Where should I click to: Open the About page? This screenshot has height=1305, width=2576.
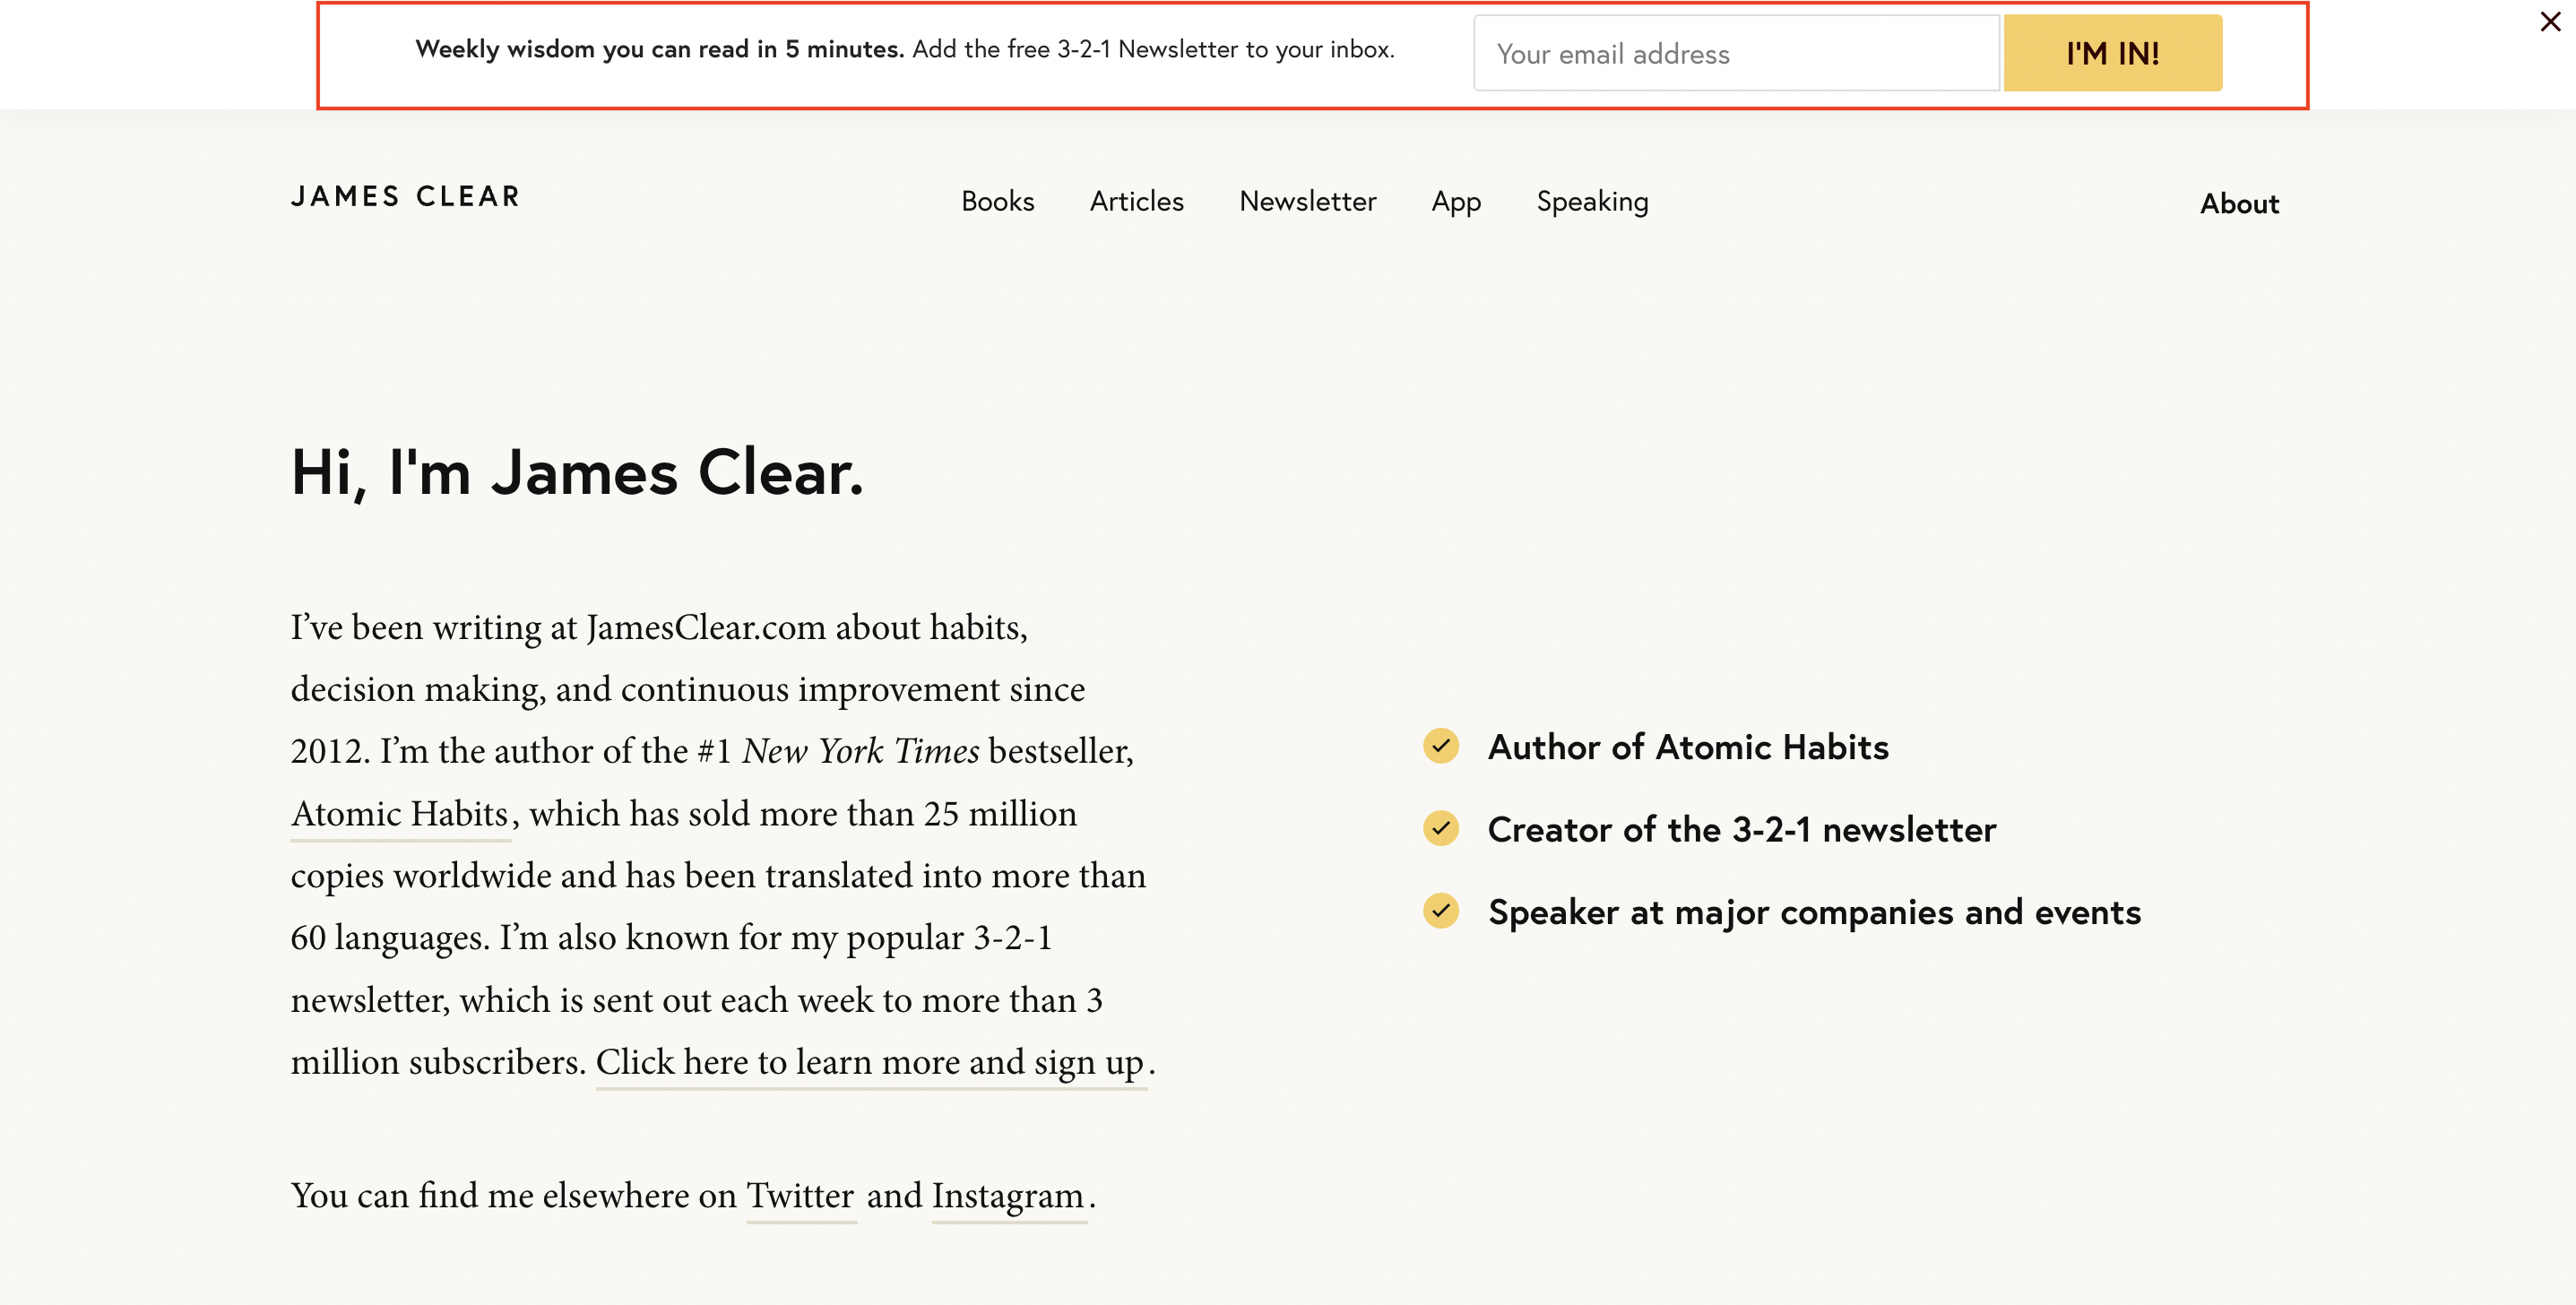point(2240,203)
